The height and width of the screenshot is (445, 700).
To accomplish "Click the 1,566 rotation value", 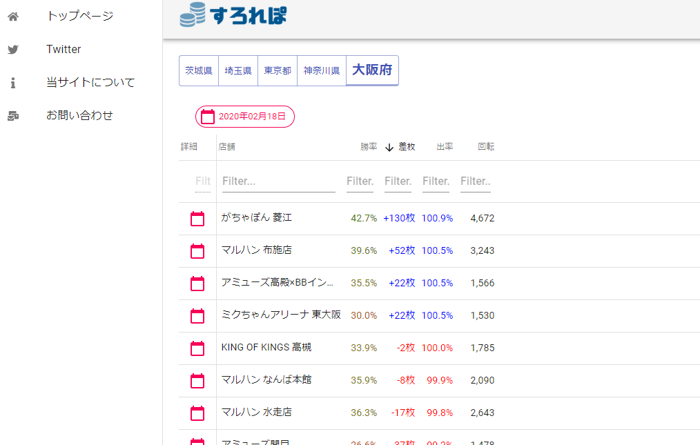I will click(483, 284).
